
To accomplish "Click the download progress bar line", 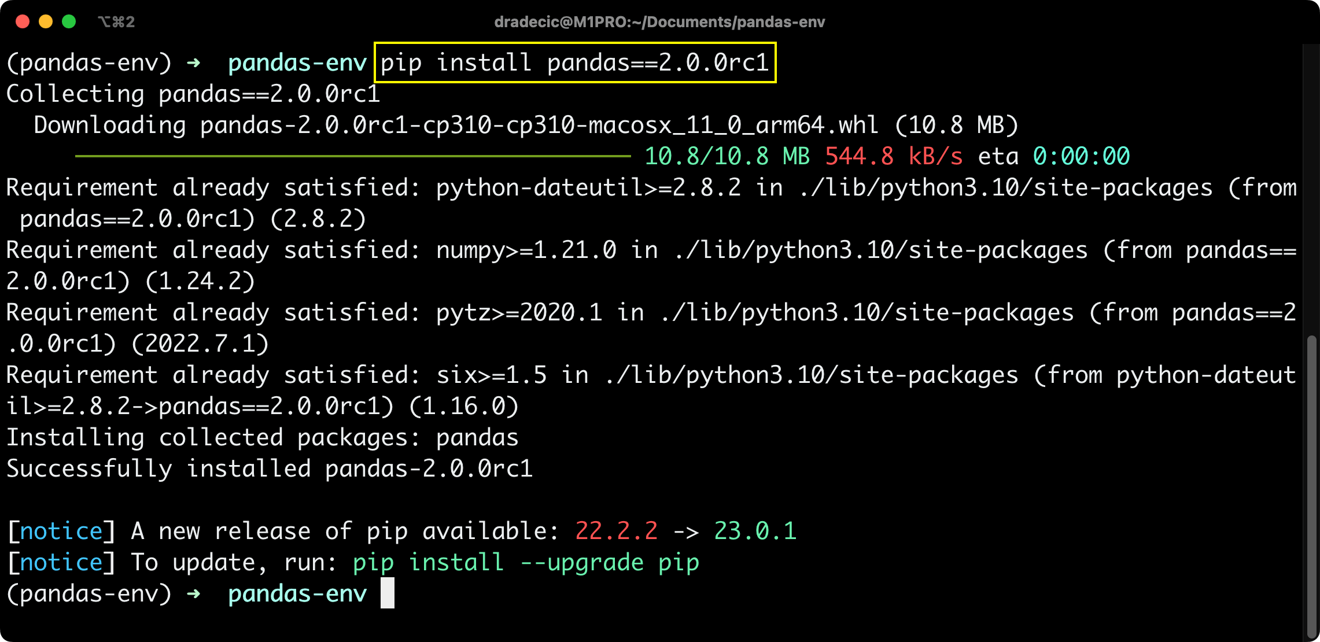I will [x=353, y=155].
